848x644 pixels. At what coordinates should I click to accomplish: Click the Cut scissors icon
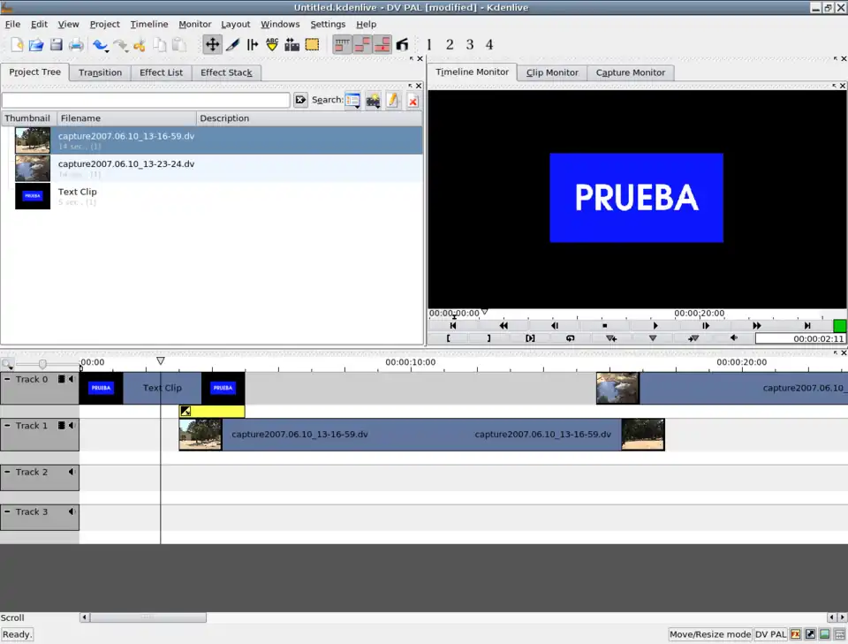(x=139, y=44)
